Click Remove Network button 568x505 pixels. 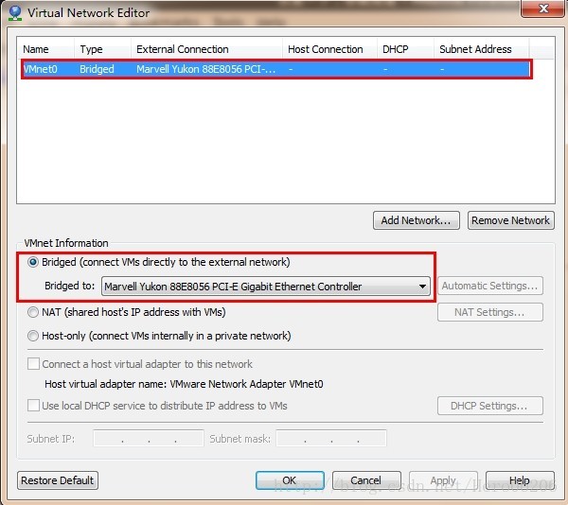pos(511,220)
